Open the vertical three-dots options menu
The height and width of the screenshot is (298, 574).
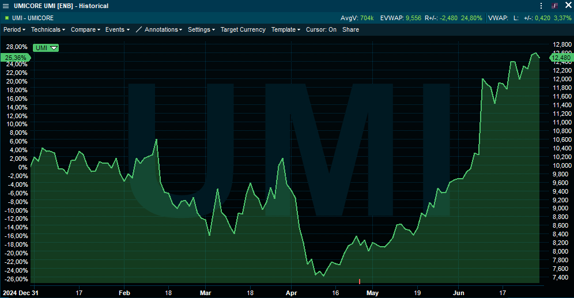(541, 6)
